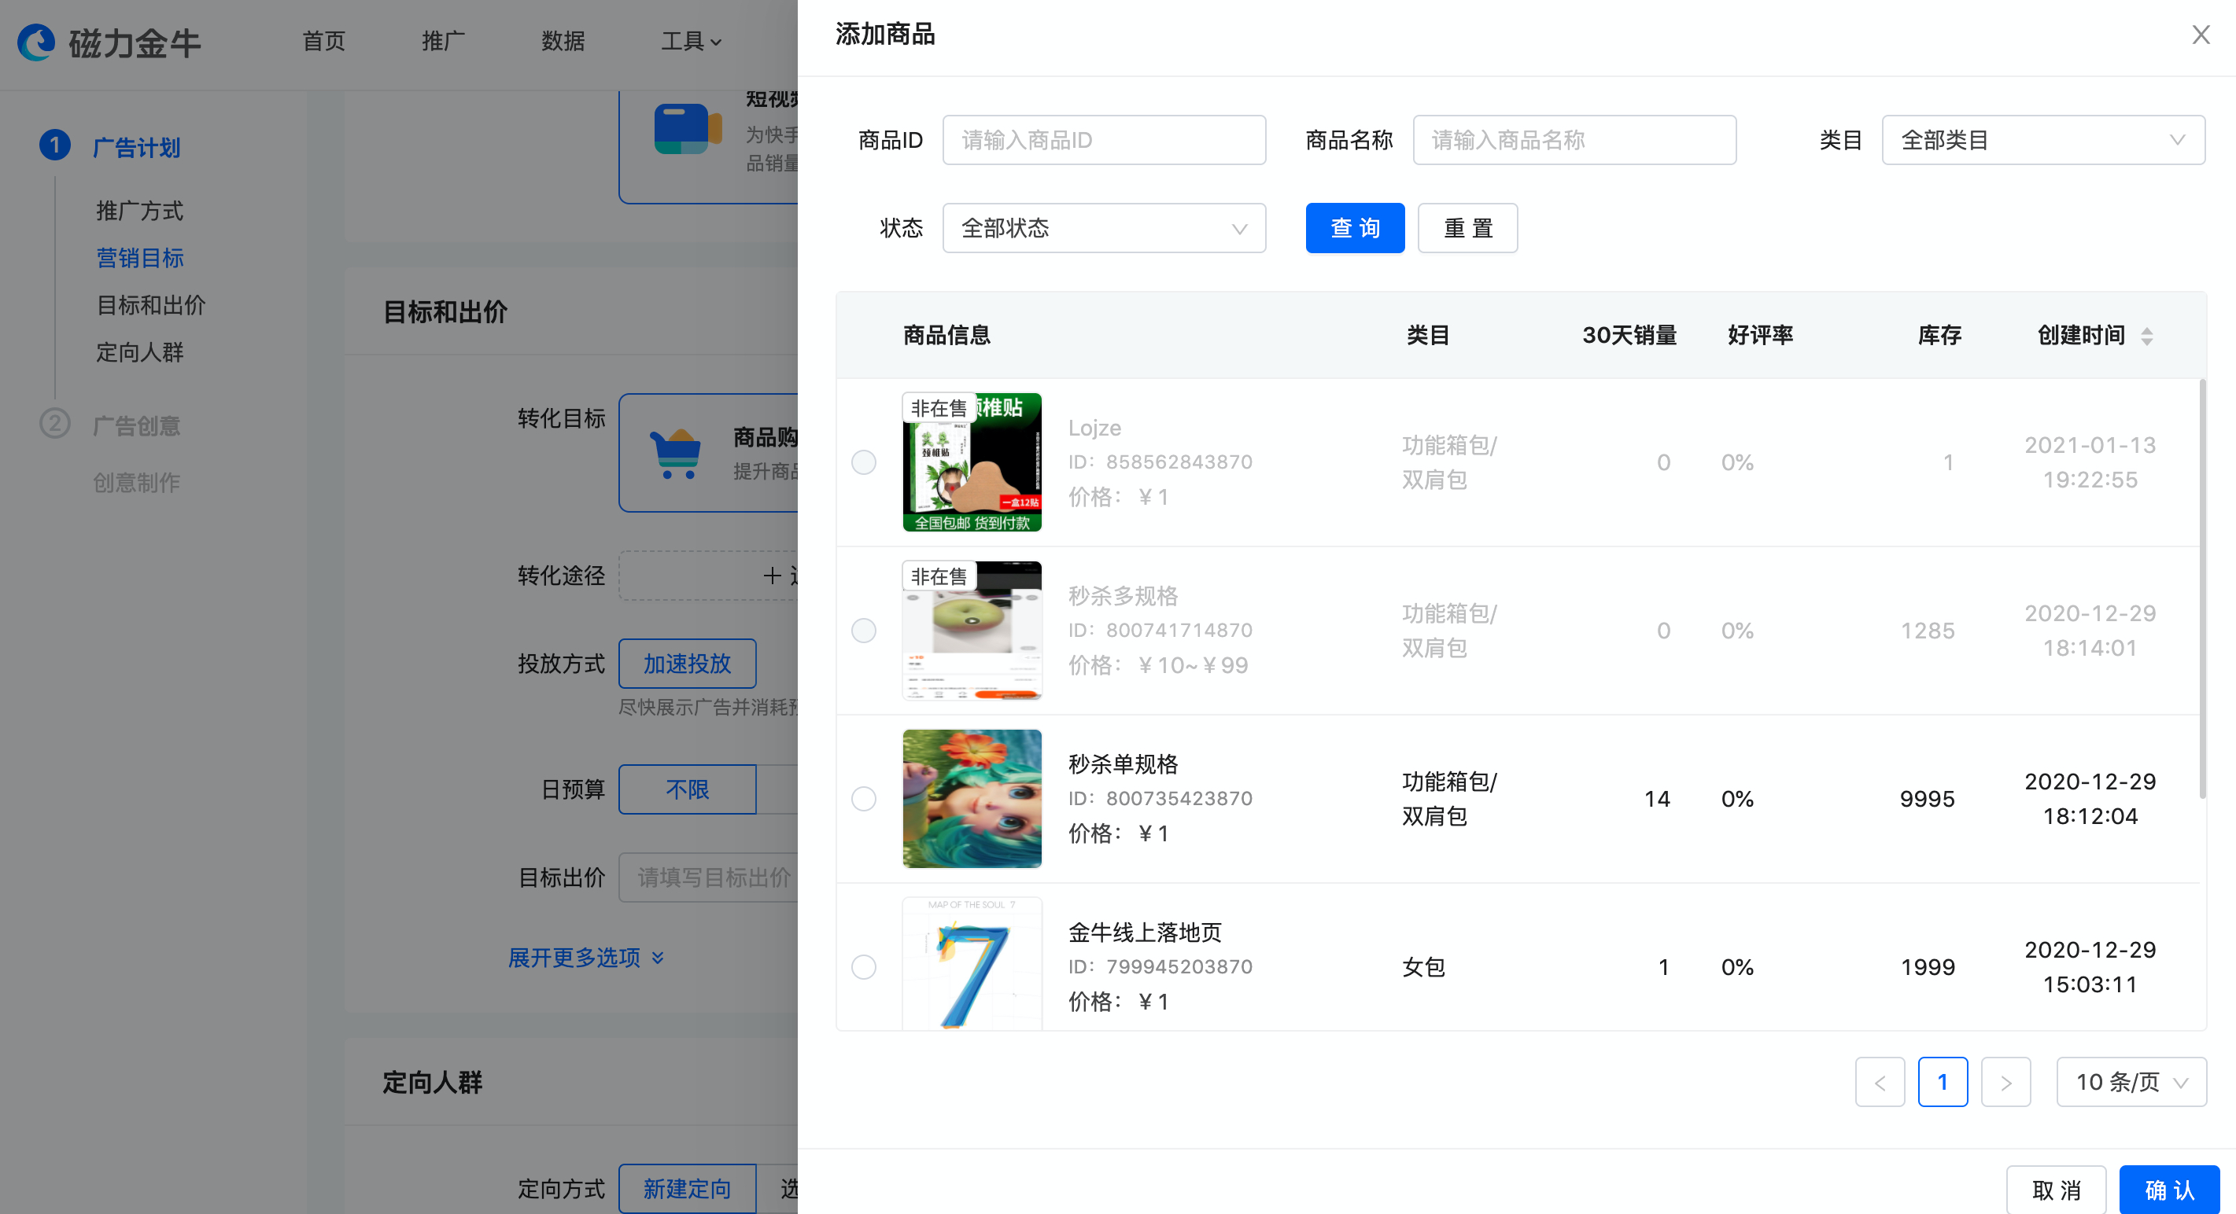
Task: Click the 重置 reset button
Action: pos(1468,228)
